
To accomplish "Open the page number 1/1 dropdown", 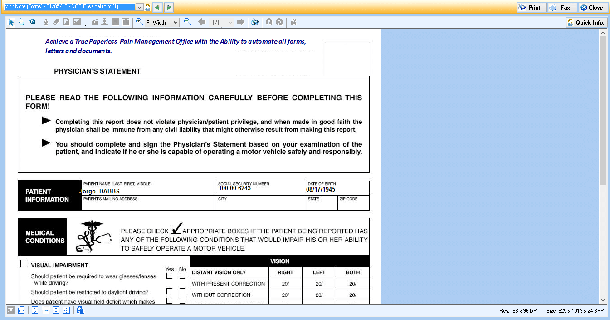I will [x=230, y=22].
